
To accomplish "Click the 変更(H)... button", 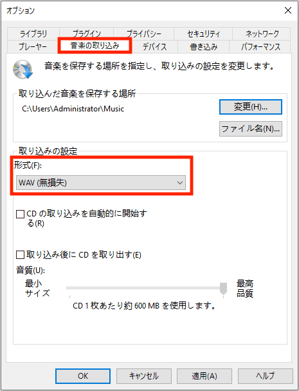I will pyautogui.click(x=251, y=107).
